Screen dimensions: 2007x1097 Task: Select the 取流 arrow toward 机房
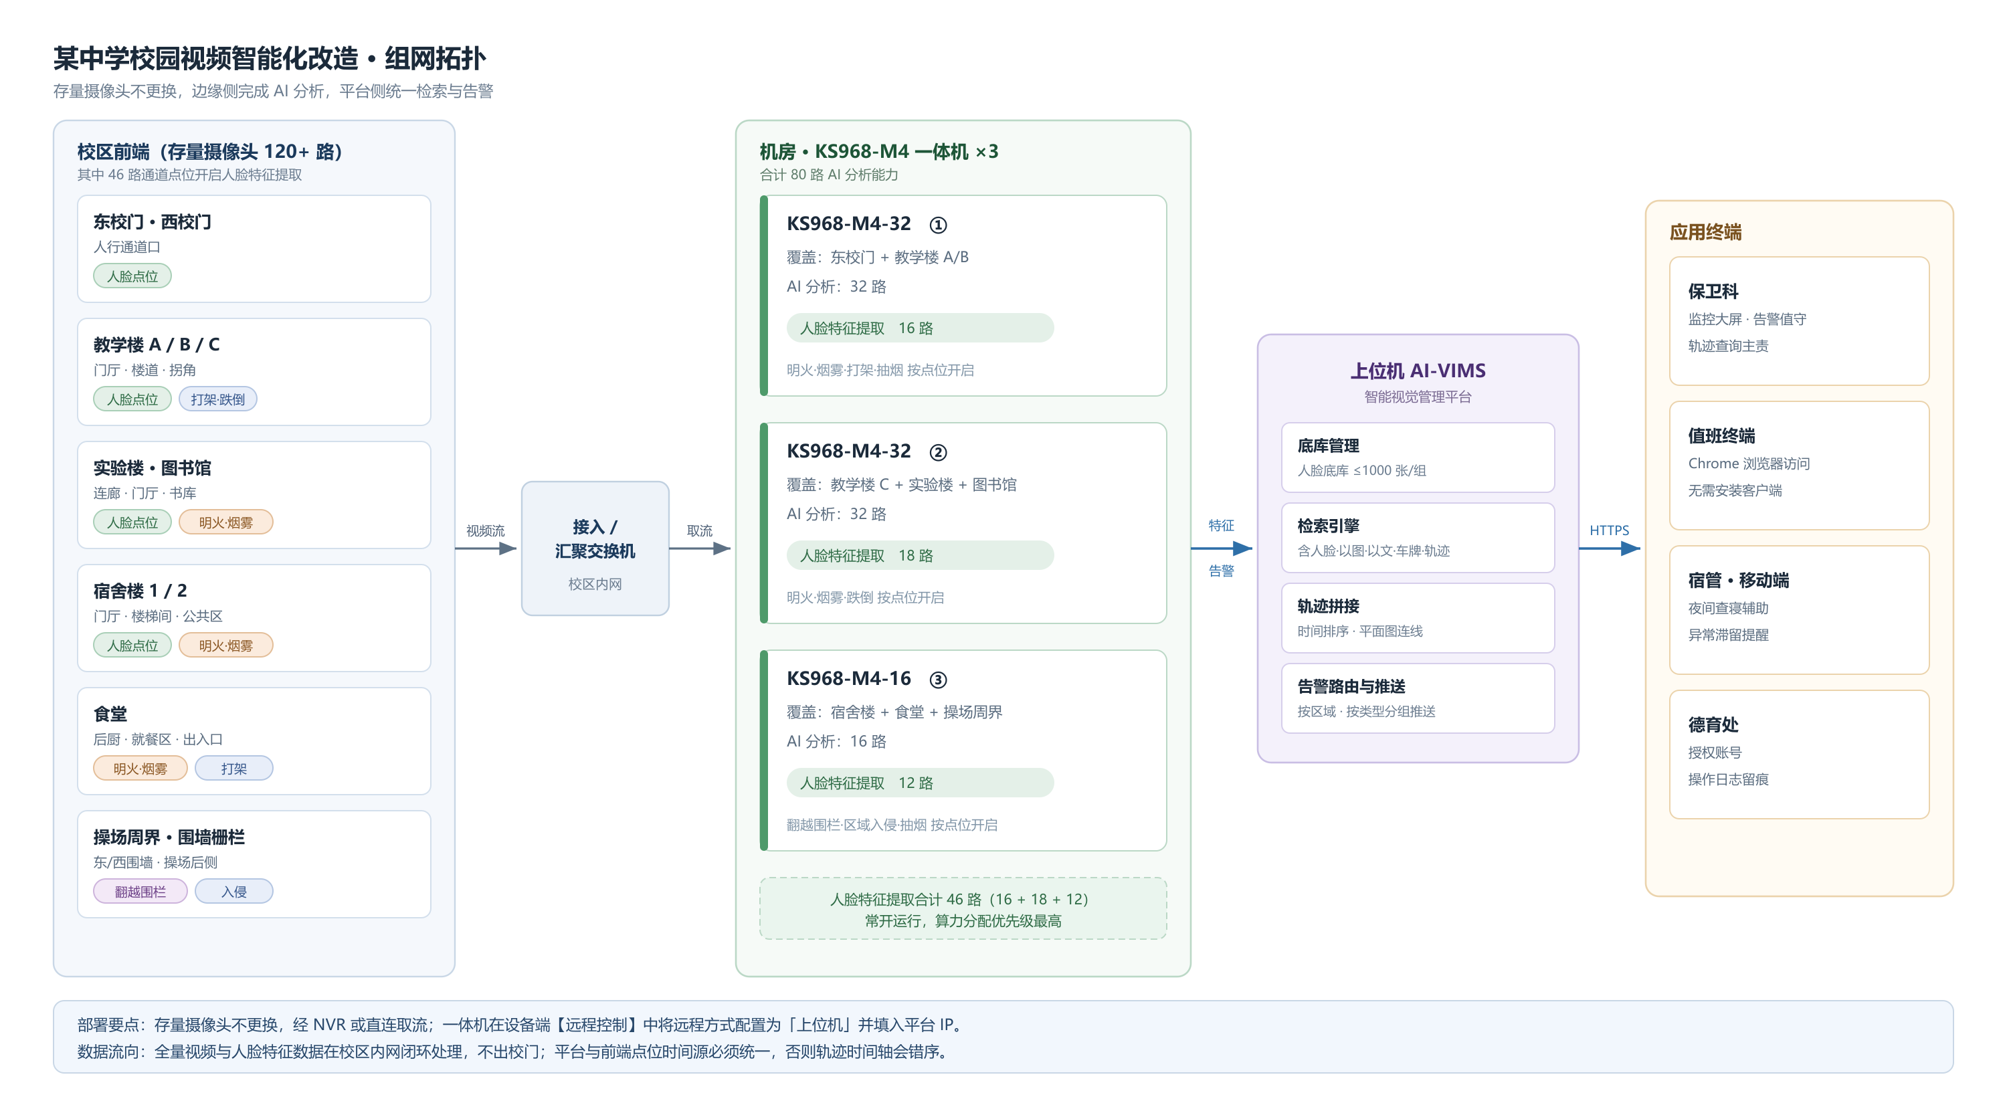[x=700, y=548]
